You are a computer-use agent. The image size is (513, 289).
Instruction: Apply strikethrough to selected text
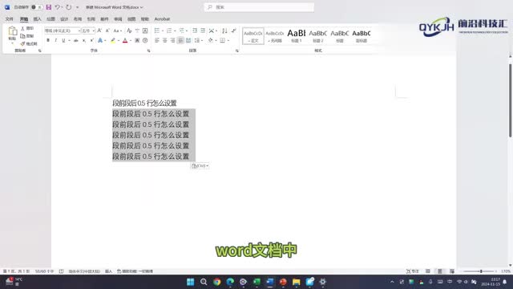click(x=76, y=41)
